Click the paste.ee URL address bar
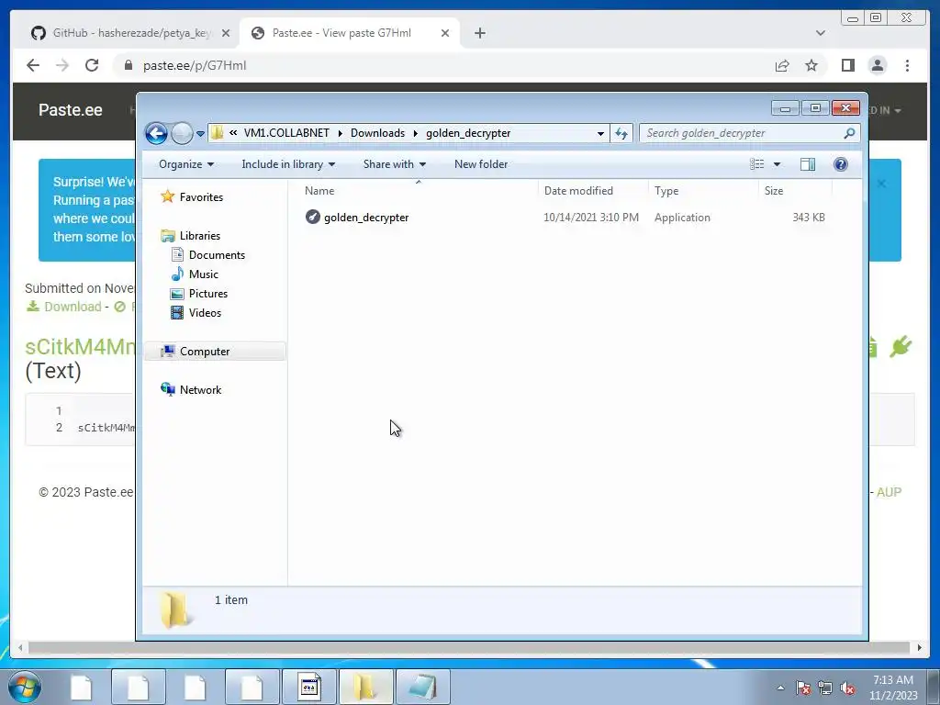Image resolution: width=940 pixels, height=705 pixels. 442,65
